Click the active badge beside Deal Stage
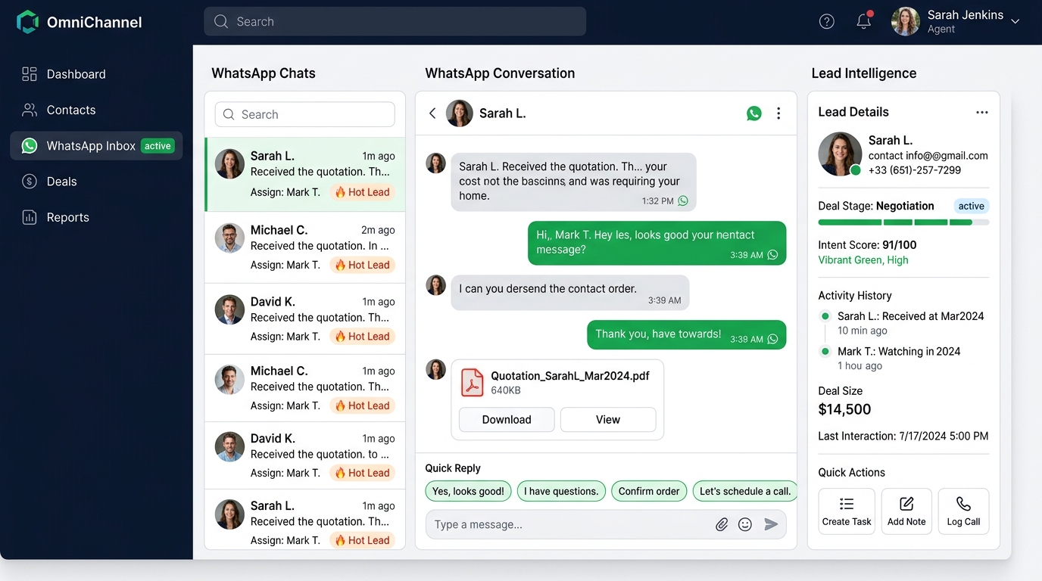Screen dimensions: 1042x581 click(971, 206)
